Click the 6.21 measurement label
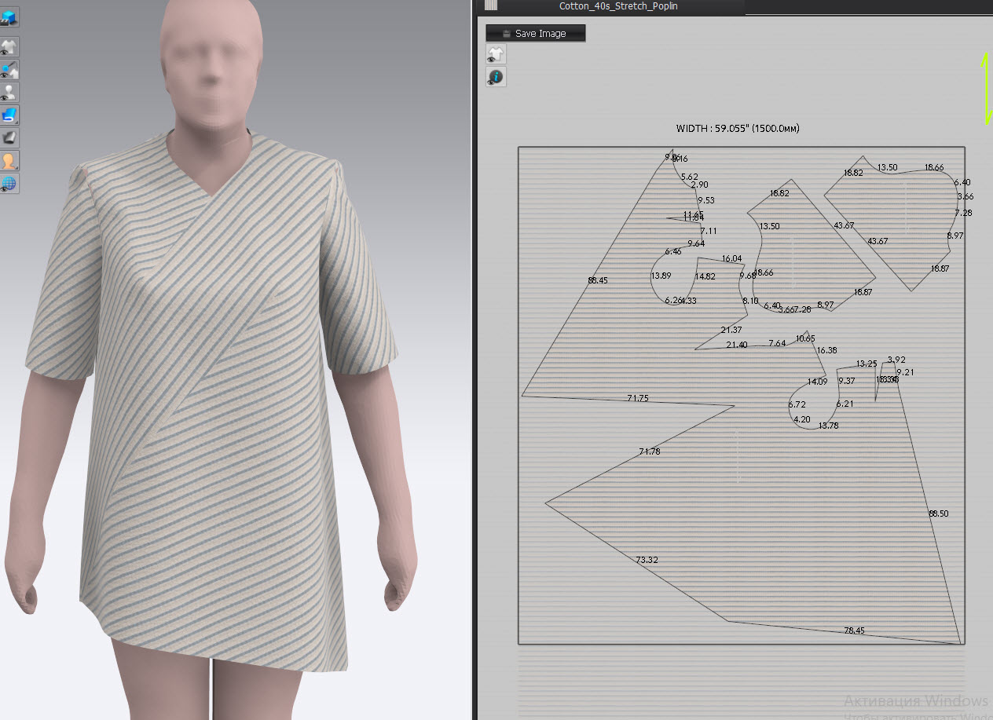 pos(845,404)
